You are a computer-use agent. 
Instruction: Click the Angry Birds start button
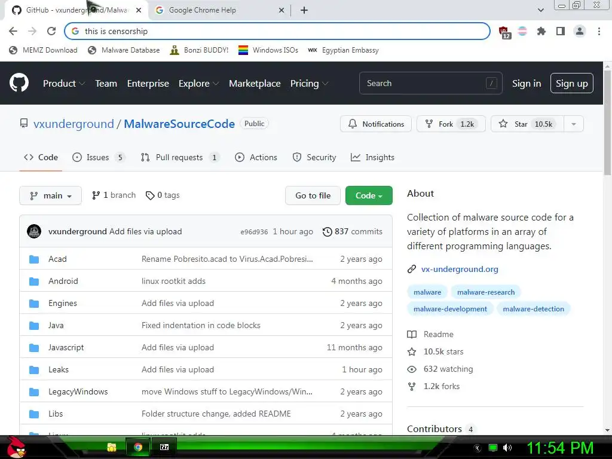point(15,446)
